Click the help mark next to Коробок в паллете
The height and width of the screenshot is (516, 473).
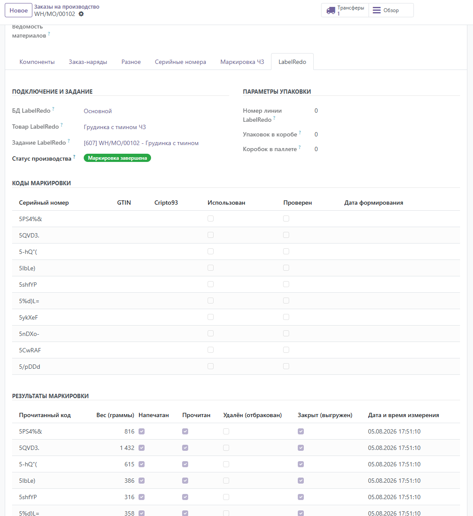[x=300, y=147]
